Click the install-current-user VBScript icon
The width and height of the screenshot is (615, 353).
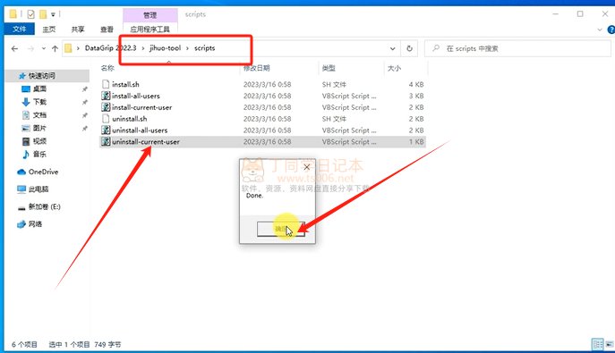106,107
